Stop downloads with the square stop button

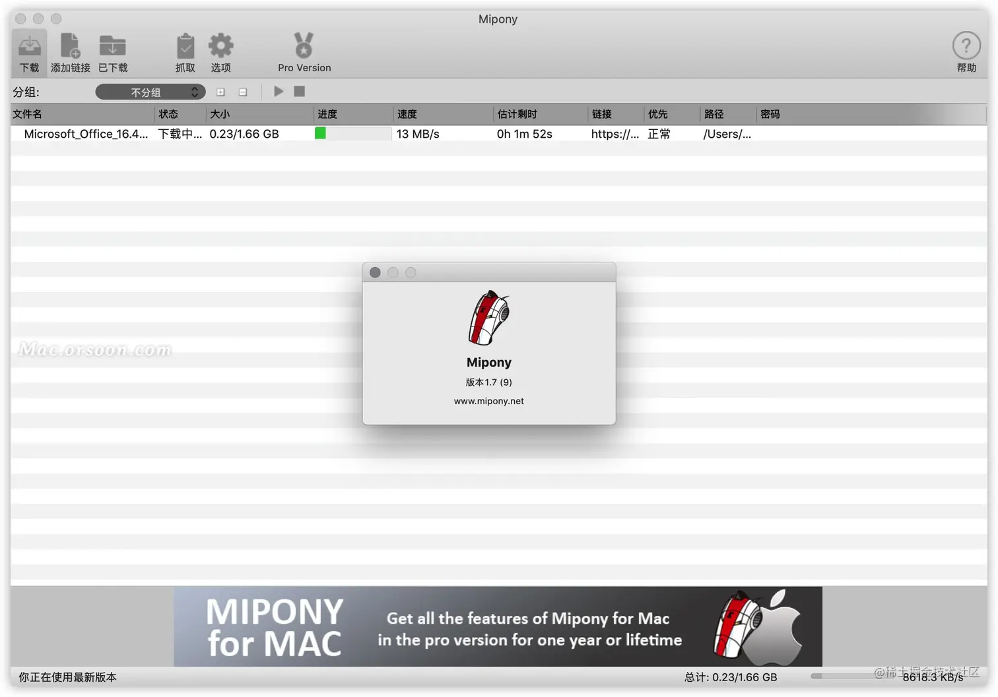click(300, 92)
